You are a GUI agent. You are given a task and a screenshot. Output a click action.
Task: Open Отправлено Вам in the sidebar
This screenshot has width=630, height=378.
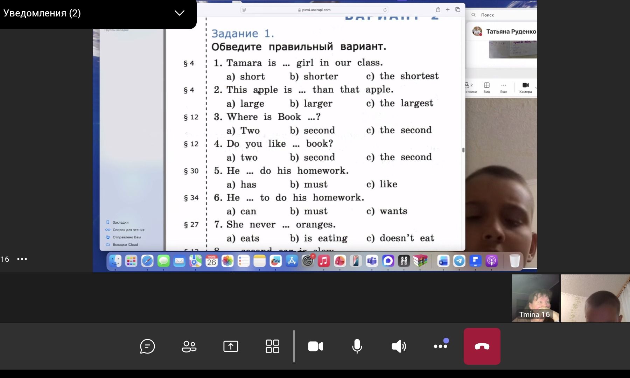coord(123,237)
